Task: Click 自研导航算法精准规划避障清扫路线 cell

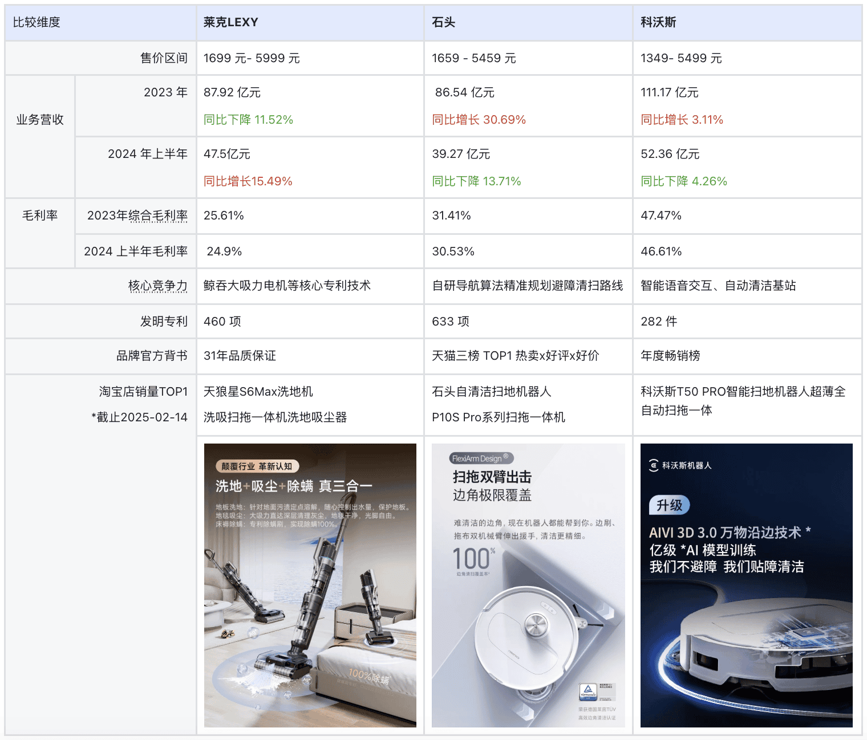Action: [x=528, y=286]
